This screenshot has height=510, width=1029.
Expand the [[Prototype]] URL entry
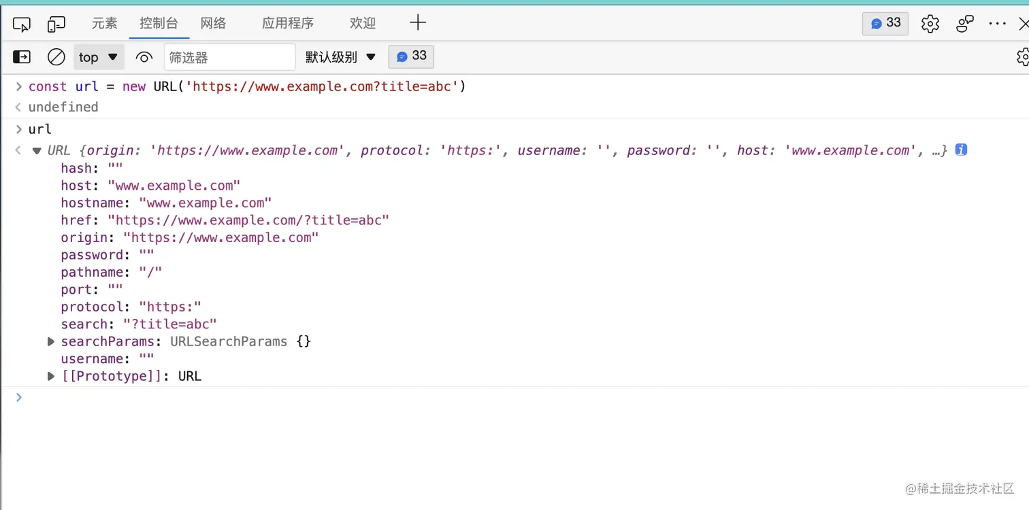(x=50, y=376)
